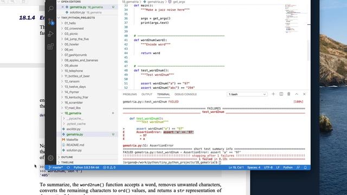
Task: Expand the TIMELINE section
Action: click(x=87, y=162)
